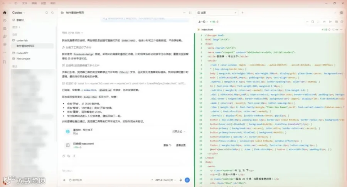Click the more dash icon on index.html row
The image size is (347, 187).
click(342, 30)
